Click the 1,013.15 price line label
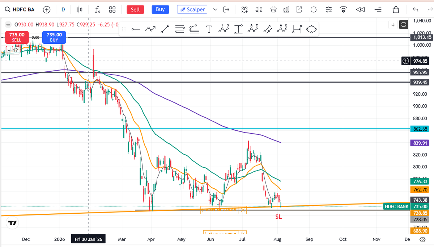434x247 pixels. click(x=422, y=37)
